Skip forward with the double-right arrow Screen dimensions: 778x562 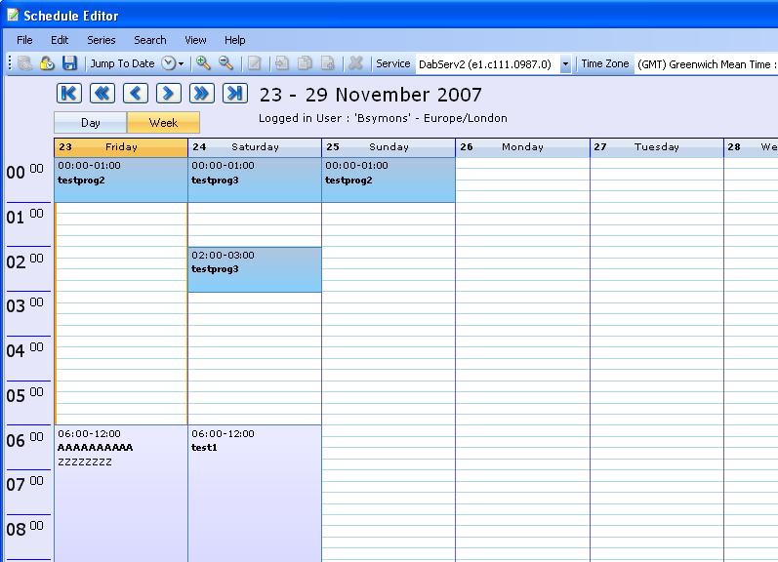pos(201,93)
